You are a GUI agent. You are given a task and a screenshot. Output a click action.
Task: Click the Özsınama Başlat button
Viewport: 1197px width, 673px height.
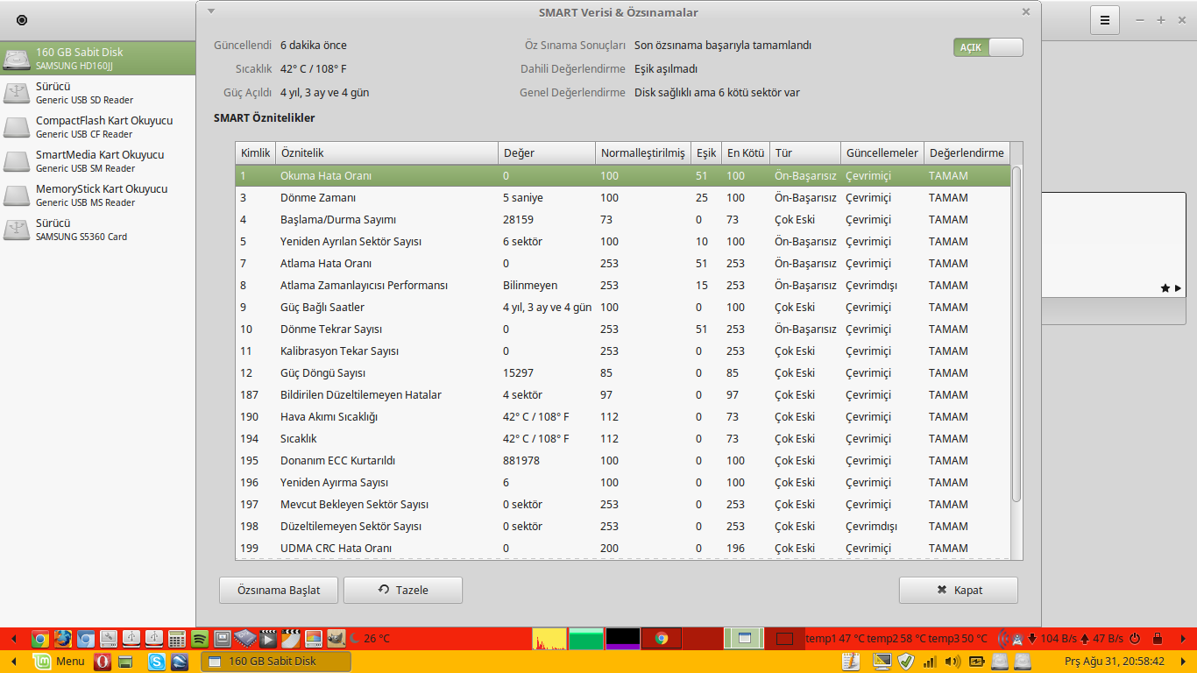pos(279,590)
